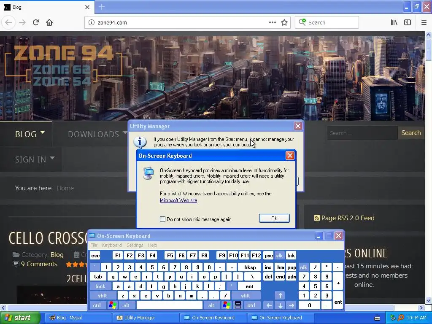
Task: Click the forward navigation arrow
Action: [22, 22]
